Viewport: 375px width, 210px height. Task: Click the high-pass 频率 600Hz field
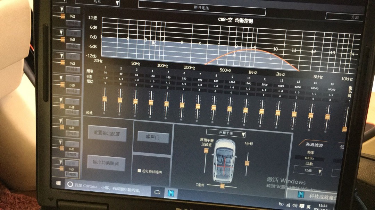click(309, 158)
